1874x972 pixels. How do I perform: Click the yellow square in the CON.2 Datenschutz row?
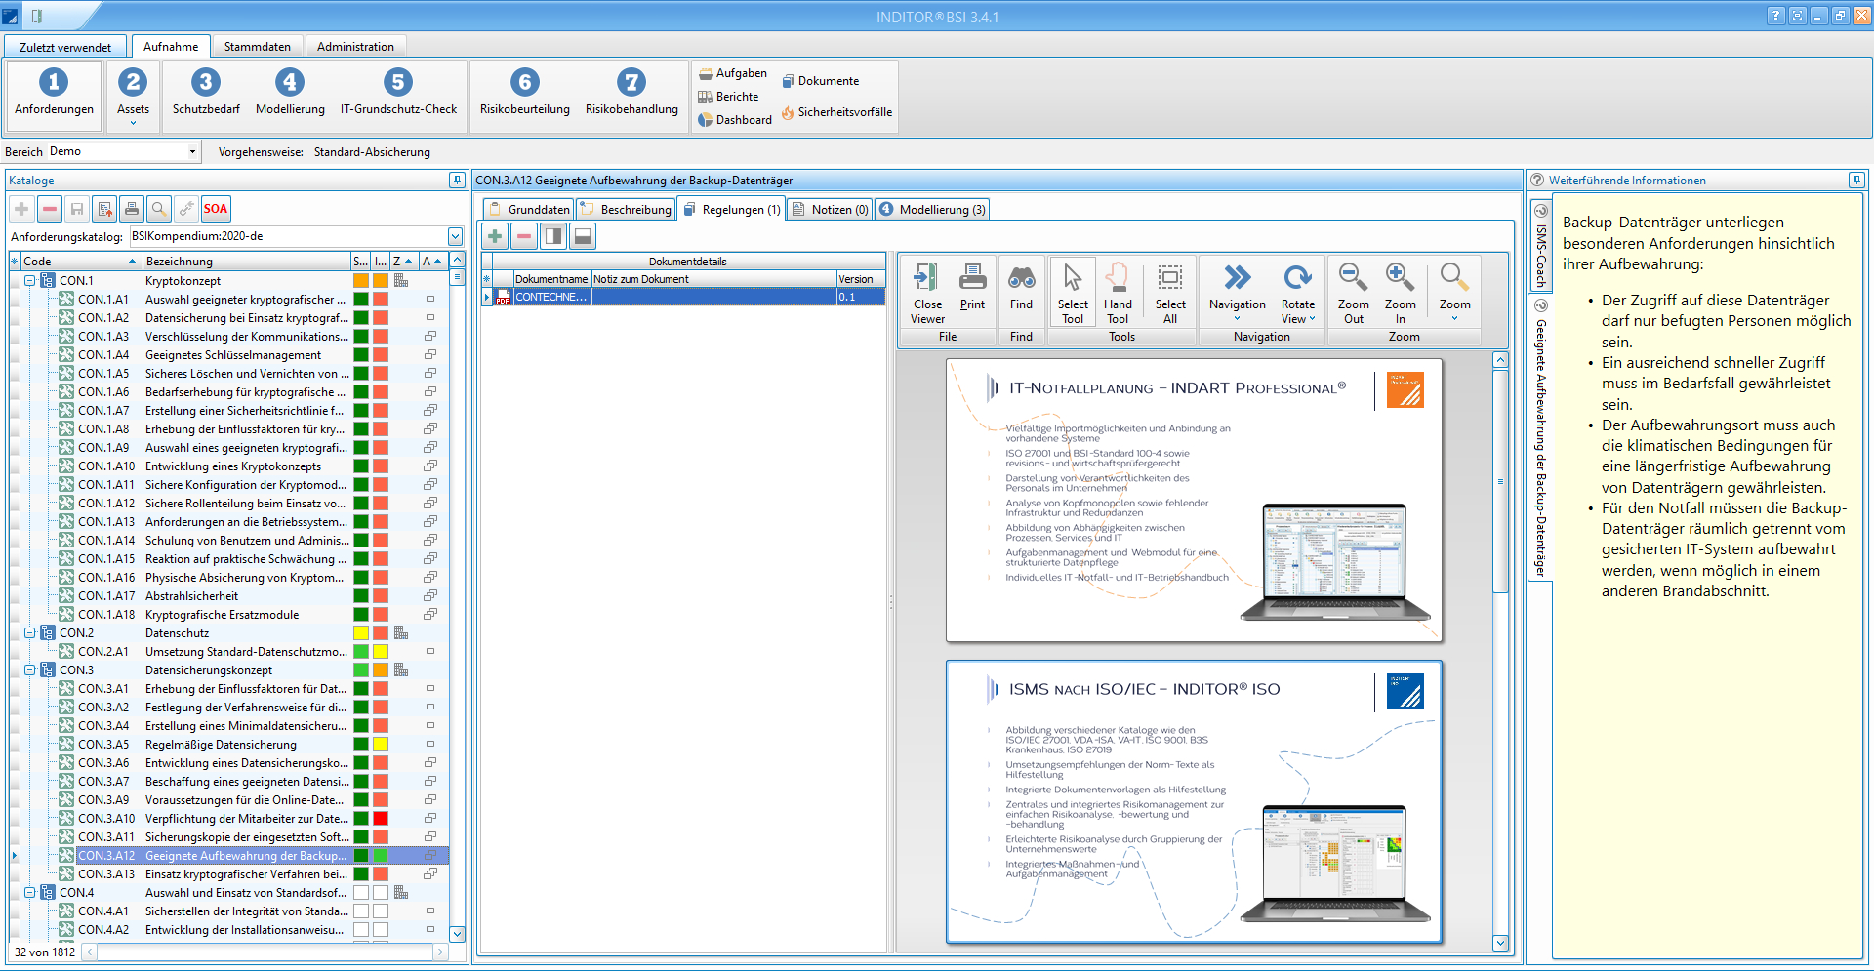point(361,633)
